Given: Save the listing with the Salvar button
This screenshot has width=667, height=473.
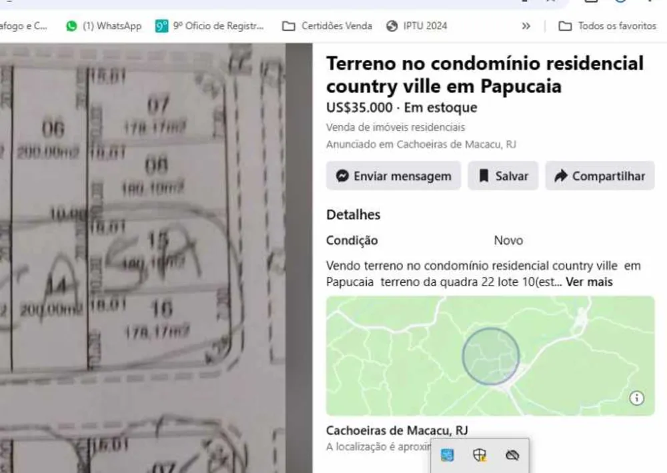Looking at the screenshot, I should (x=503, y=175).
